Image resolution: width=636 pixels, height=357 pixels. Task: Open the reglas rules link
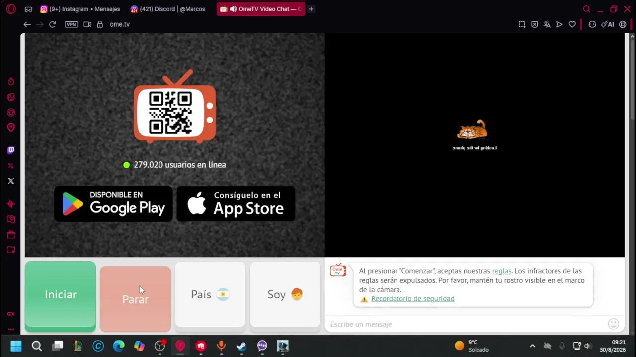501,271
